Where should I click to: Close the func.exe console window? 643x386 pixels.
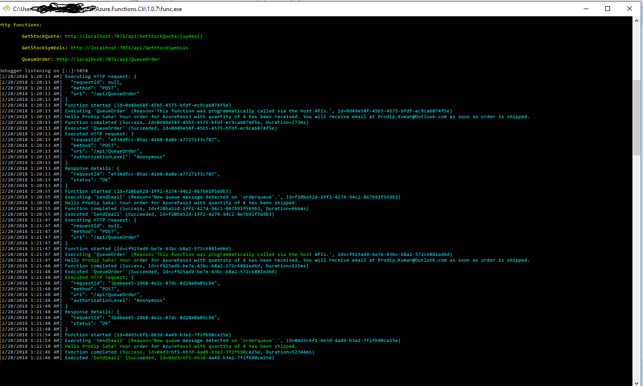[630, 9]
